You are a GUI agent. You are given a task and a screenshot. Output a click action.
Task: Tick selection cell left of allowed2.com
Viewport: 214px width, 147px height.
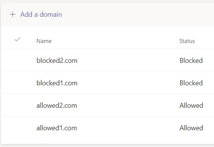(17, 105)
